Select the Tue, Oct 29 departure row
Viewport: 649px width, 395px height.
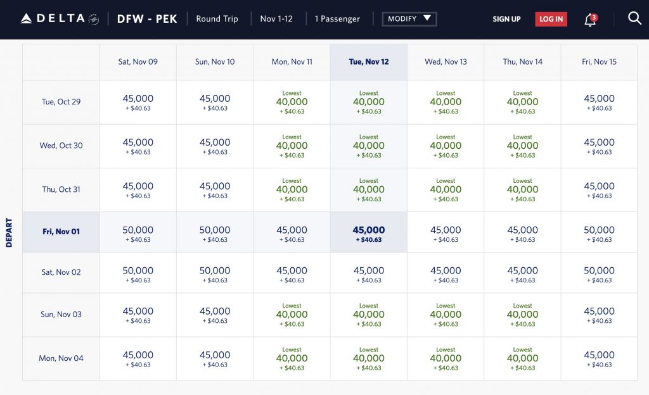tap(61, 102)
